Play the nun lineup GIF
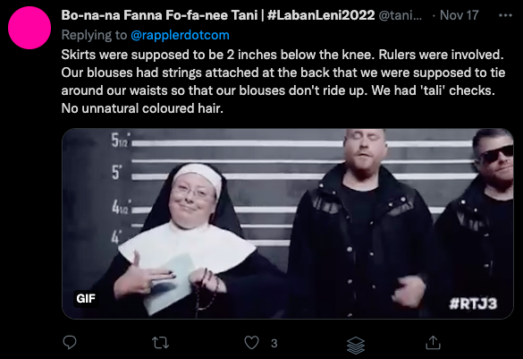Viewport: 523px width, 359px height. [x=288, y=224]
